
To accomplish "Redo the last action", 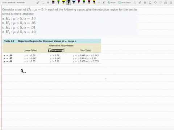I will click(160, 3).
